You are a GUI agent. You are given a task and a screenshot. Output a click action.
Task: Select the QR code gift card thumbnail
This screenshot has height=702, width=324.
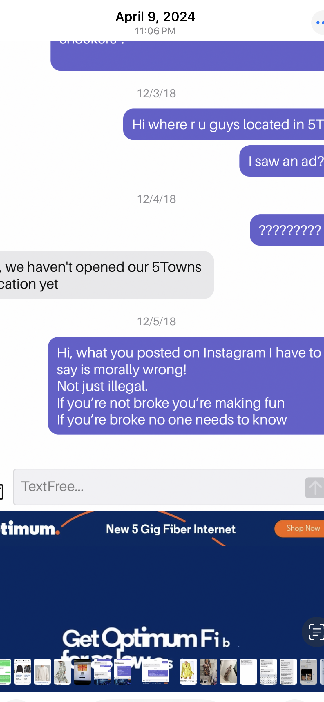pyautogui.click(x=82, y=672)
